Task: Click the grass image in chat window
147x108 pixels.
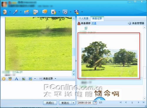Action: tap(39, 44)
